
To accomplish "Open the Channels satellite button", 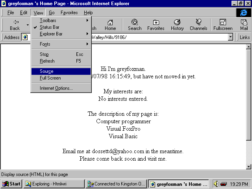I will point(198,25).
